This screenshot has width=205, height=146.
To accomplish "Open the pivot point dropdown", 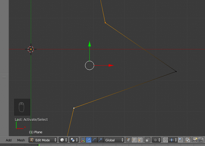I will coord(74,140).
